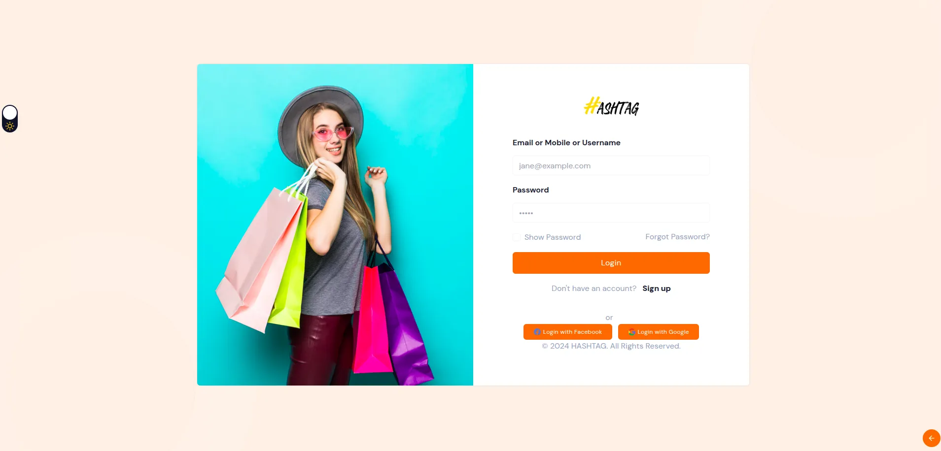
Task: Open the Forgot Password? link
Action: pos(677,237)
